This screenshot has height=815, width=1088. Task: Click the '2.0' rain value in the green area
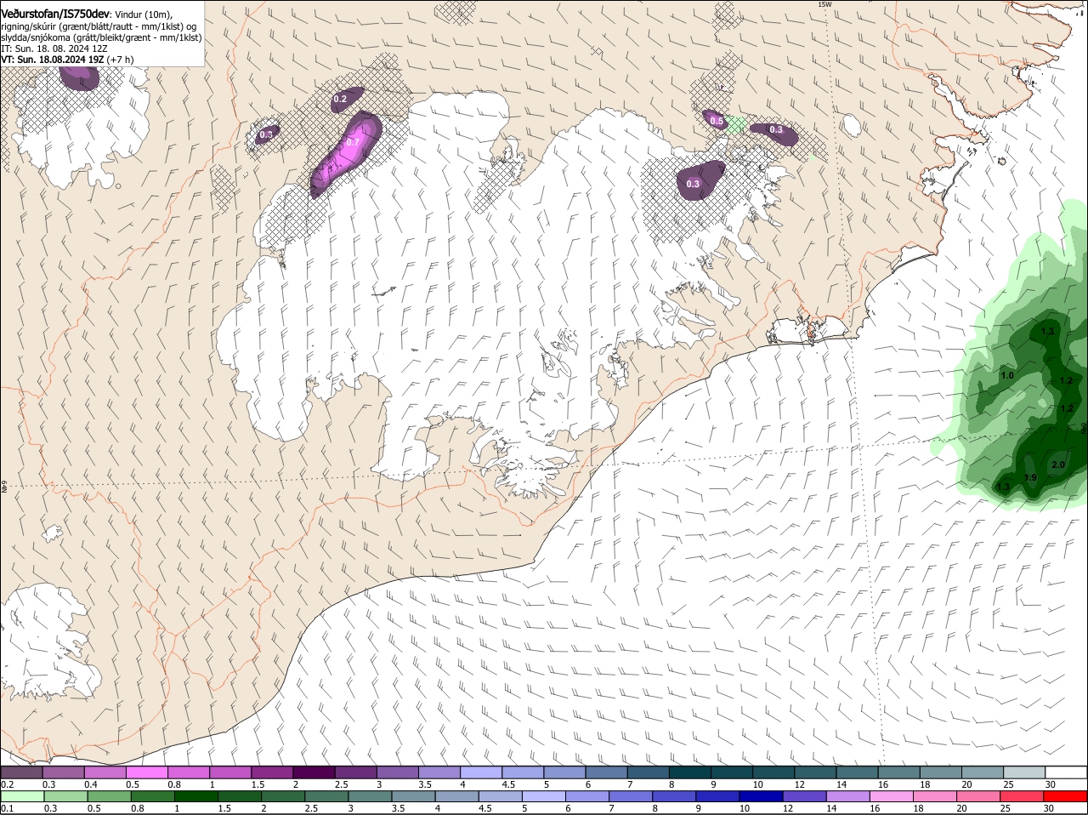pyautogui.click(x=1058, y=464)
